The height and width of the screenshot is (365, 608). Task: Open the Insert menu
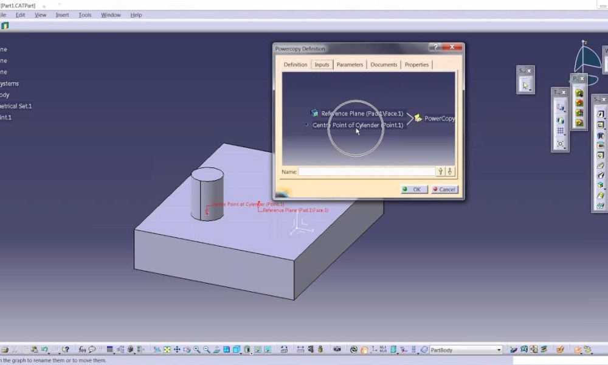[62, 15]
